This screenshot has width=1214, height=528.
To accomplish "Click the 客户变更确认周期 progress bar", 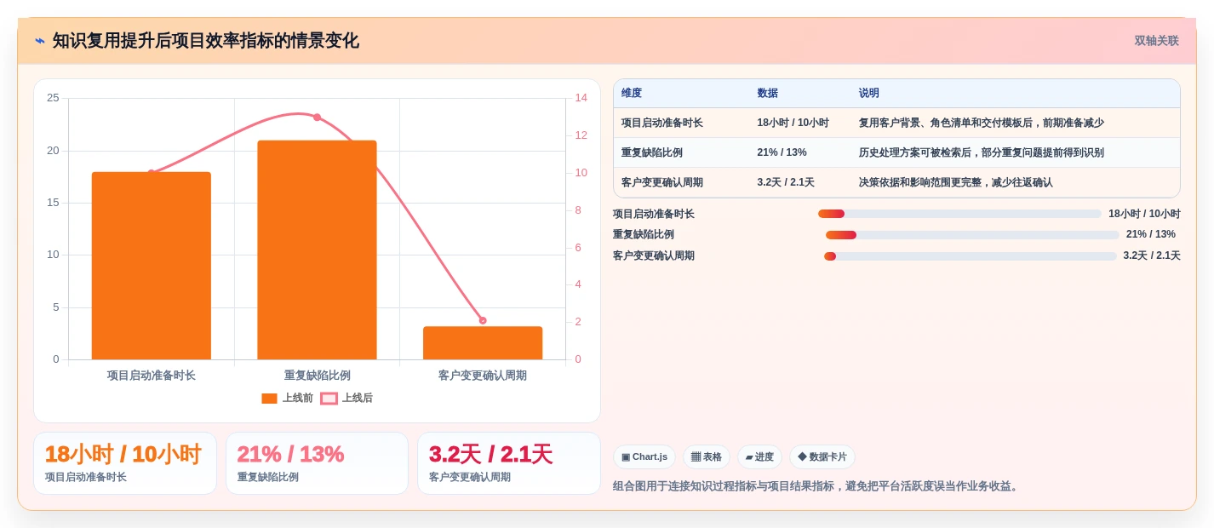I will (x=970, y=256).
